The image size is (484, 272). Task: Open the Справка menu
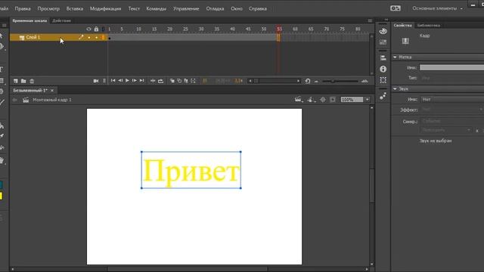coord(258,8)
